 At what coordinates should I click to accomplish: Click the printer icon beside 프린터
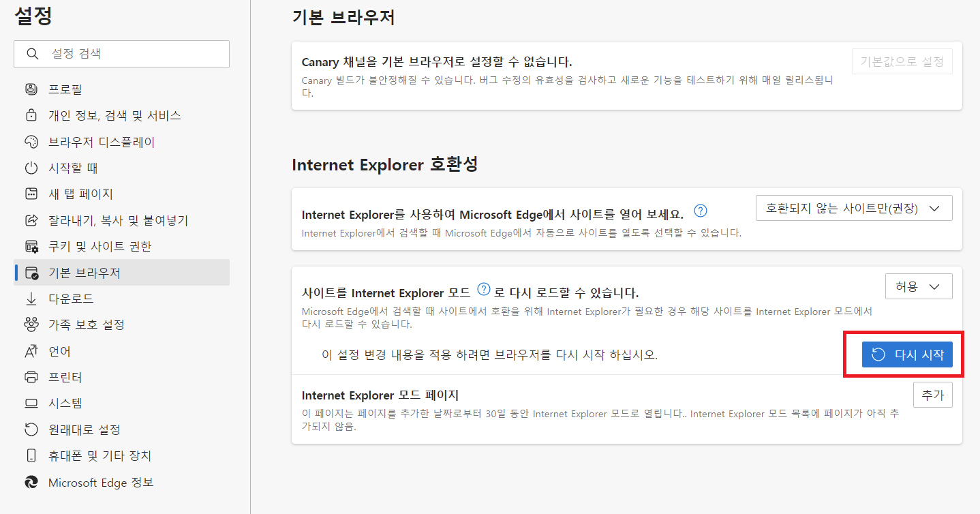pos(31,377)
